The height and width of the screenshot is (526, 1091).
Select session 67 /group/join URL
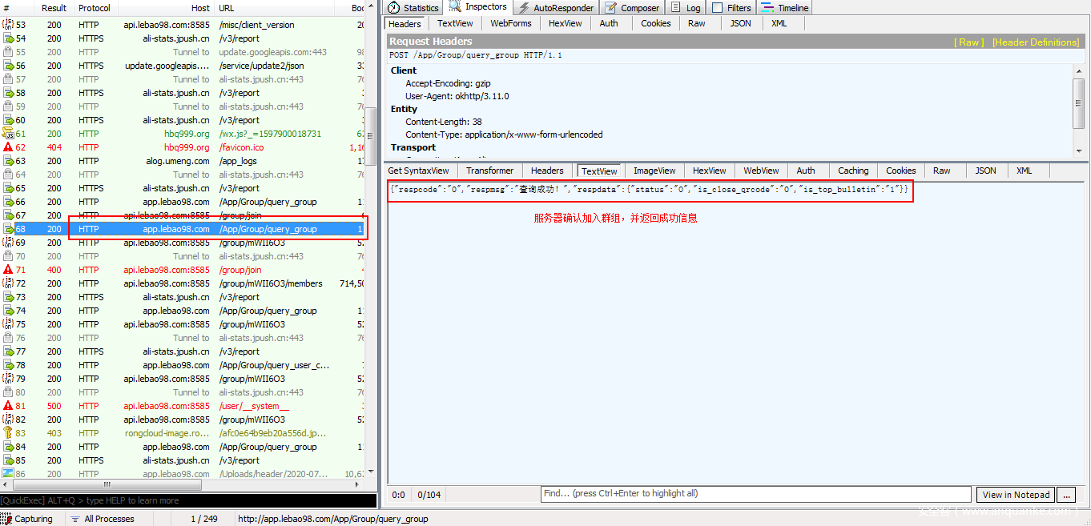pos(240,215)
